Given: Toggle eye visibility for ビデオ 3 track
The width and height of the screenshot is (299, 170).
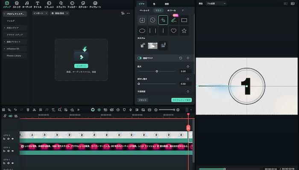Looking at the screenshot, I should click(x=12, y=139).
